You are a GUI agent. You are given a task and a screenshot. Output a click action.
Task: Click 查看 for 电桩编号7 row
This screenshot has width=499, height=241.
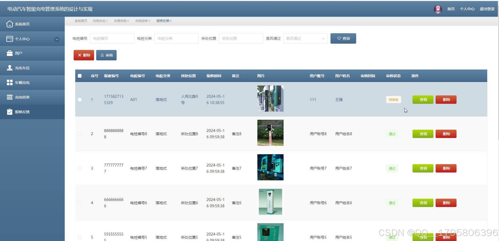pyautogui.click(x=423, y=168)
